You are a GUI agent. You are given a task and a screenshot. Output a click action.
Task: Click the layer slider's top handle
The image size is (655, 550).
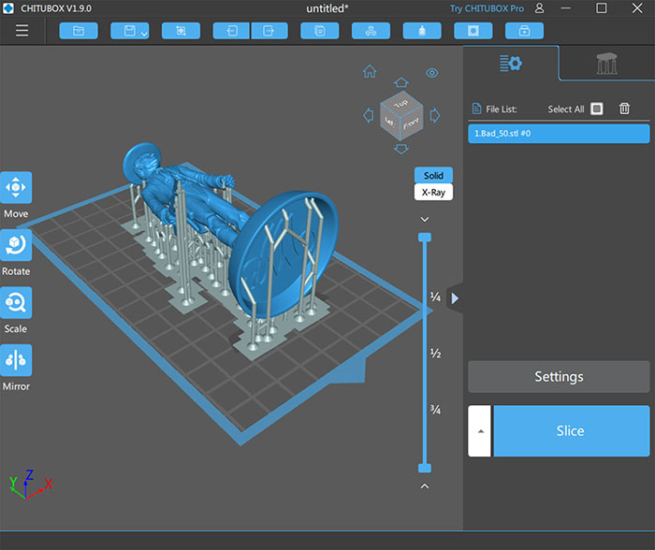(x=425, y=238)
